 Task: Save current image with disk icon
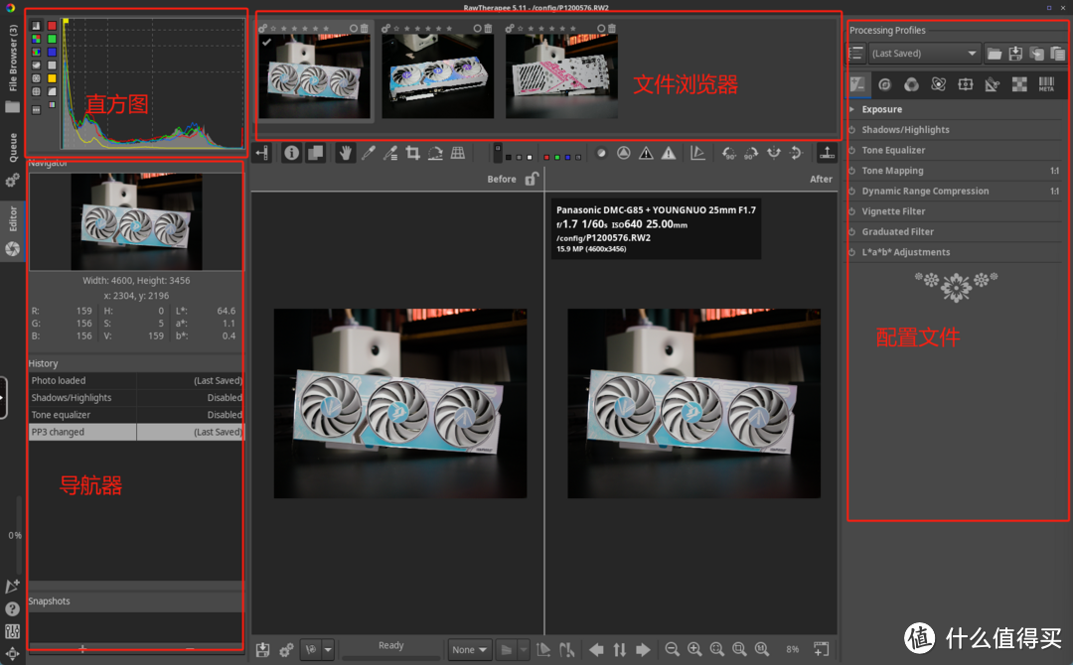coord(262,649)
